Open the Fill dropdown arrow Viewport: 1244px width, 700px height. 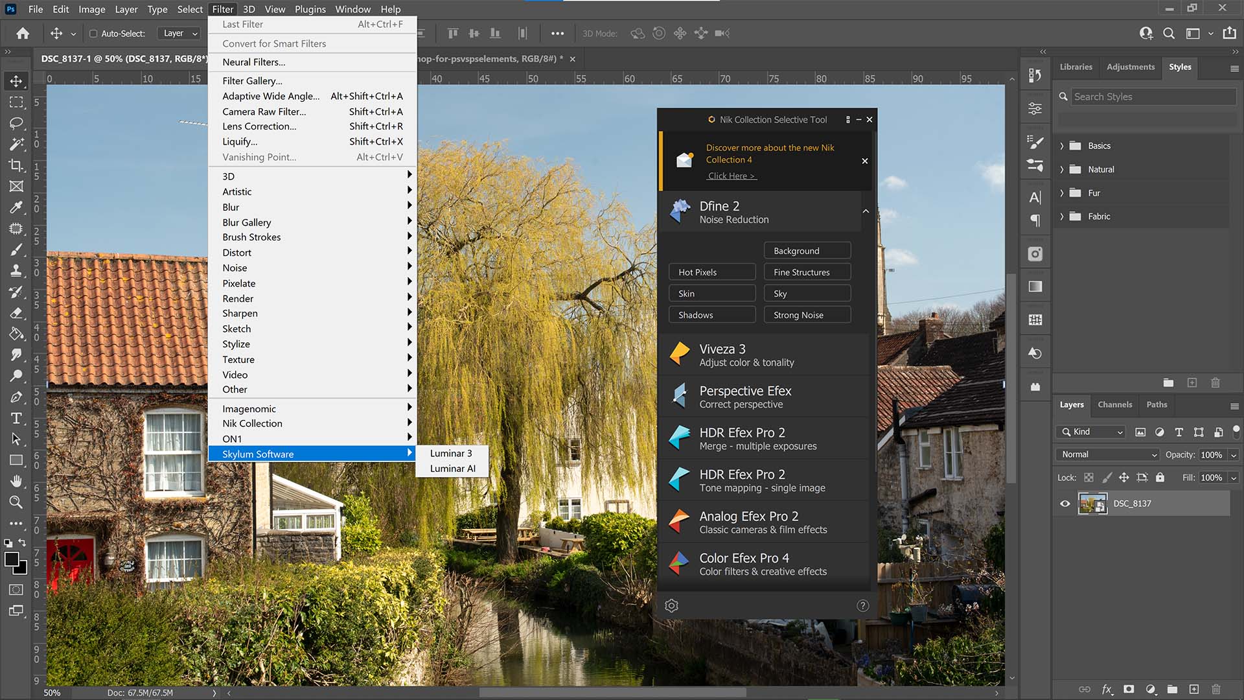(1234, 478)
